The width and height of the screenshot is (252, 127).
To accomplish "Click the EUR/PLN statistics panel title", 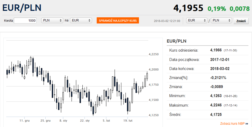I will (x=177, y=41).
